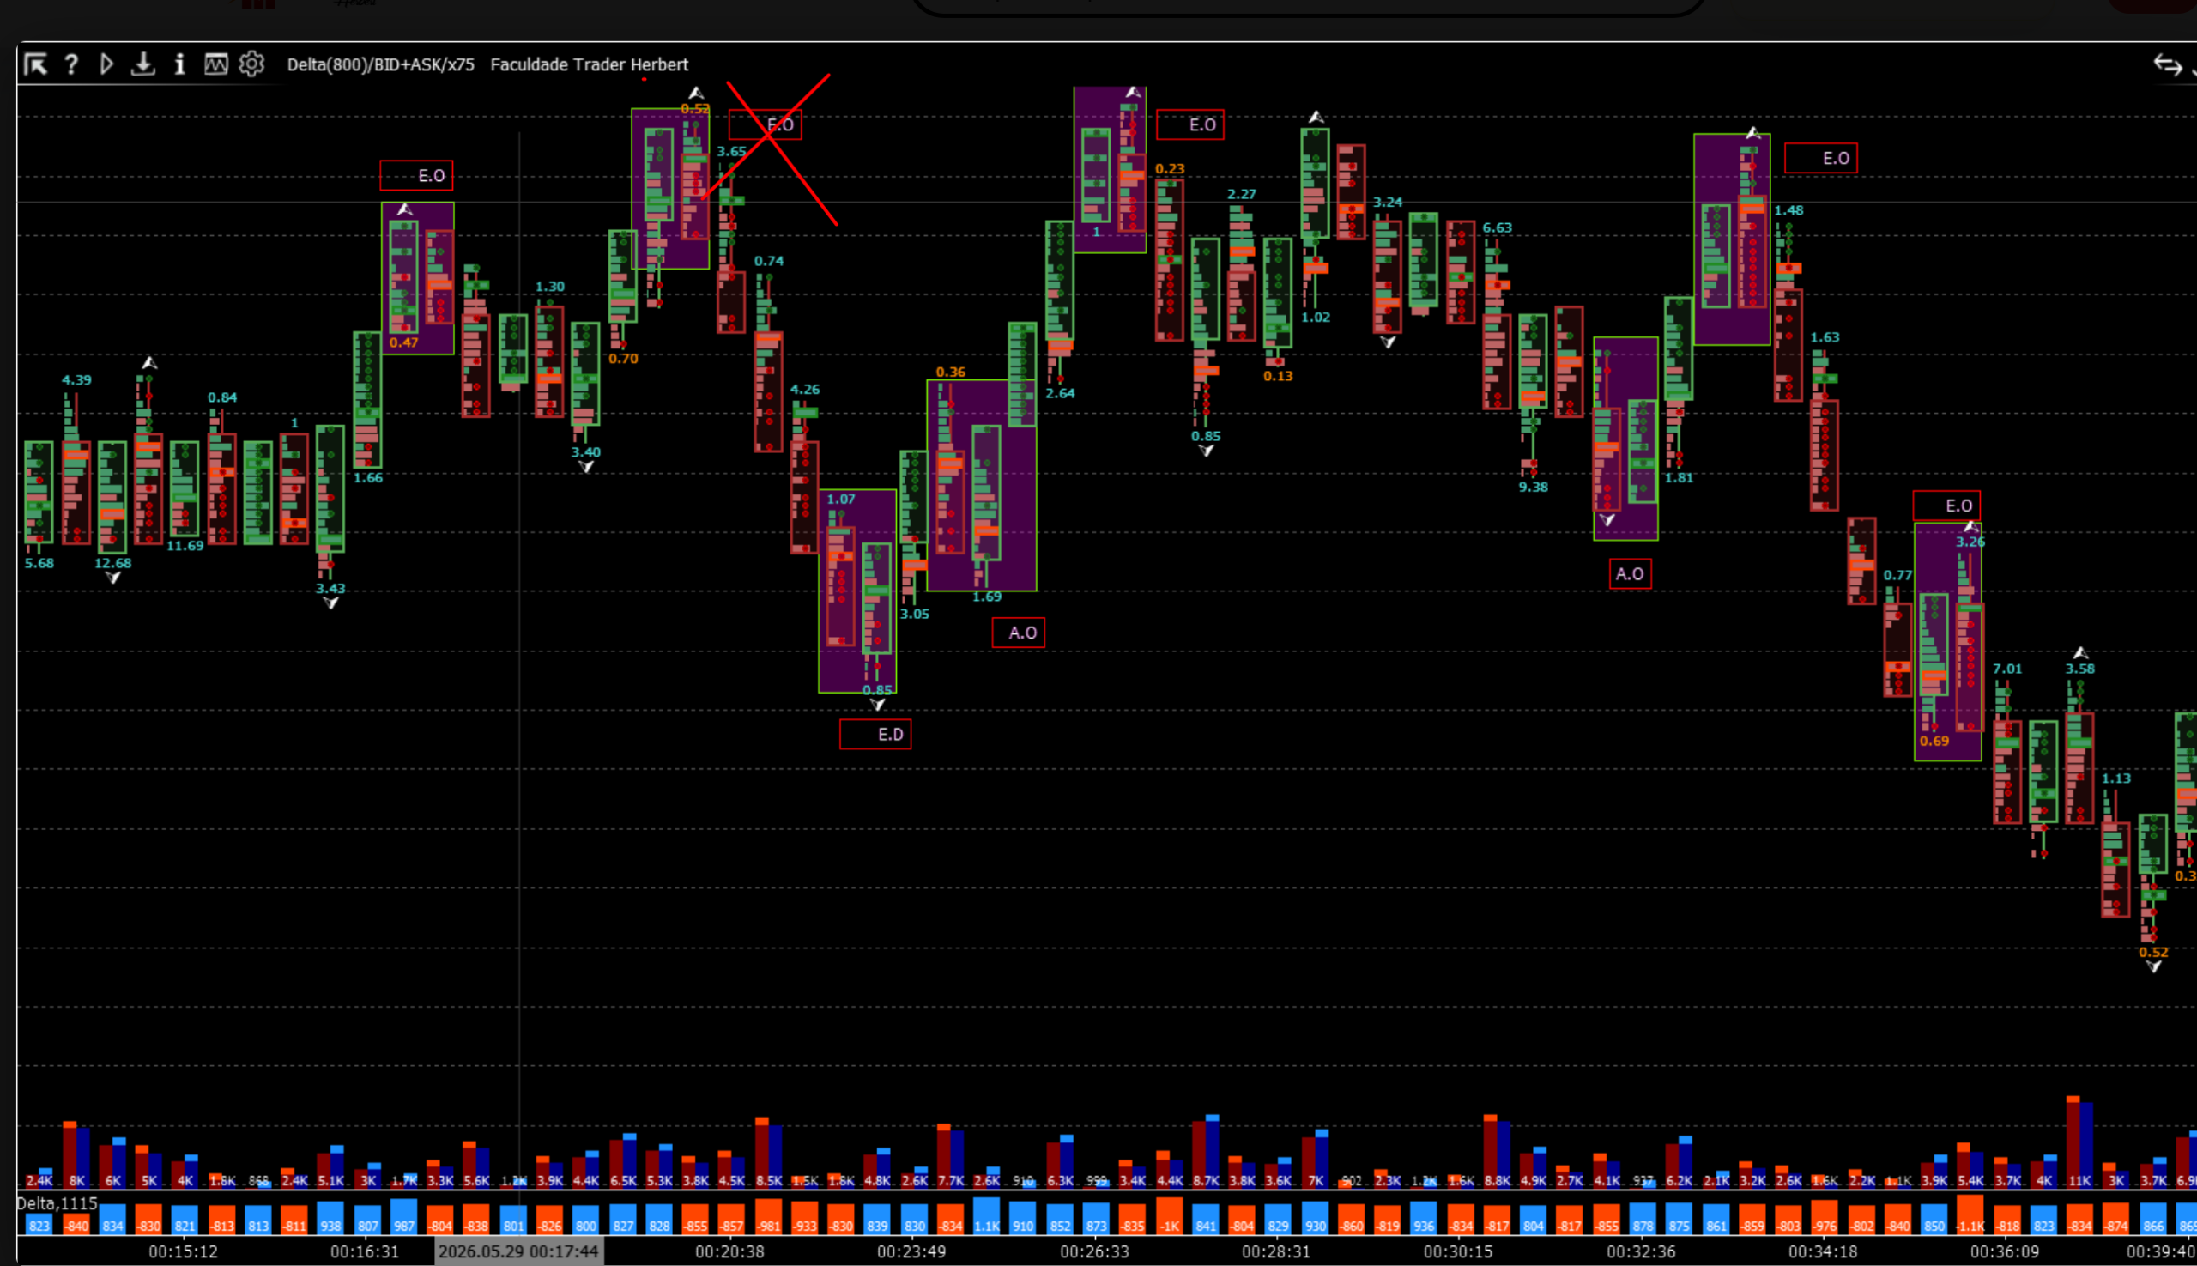
Task: Click the double-arrow swap icon at top right
Action: [2167, 65]
